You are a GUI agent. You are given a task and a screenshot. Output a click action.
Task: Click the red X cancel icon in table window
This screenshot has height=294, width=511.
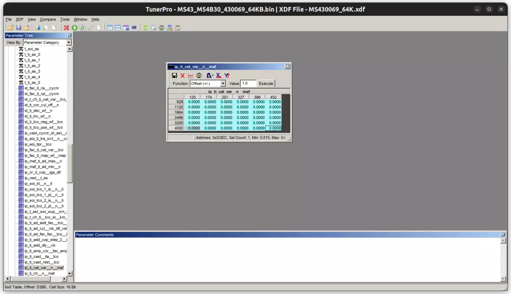(x=182, y=75)
